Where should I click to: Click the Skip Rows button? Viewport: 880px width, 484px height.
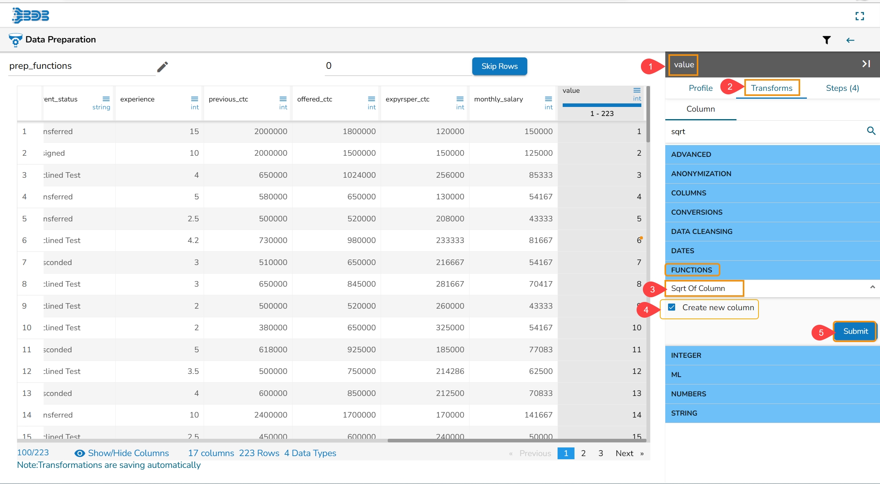tap(499, 66)
